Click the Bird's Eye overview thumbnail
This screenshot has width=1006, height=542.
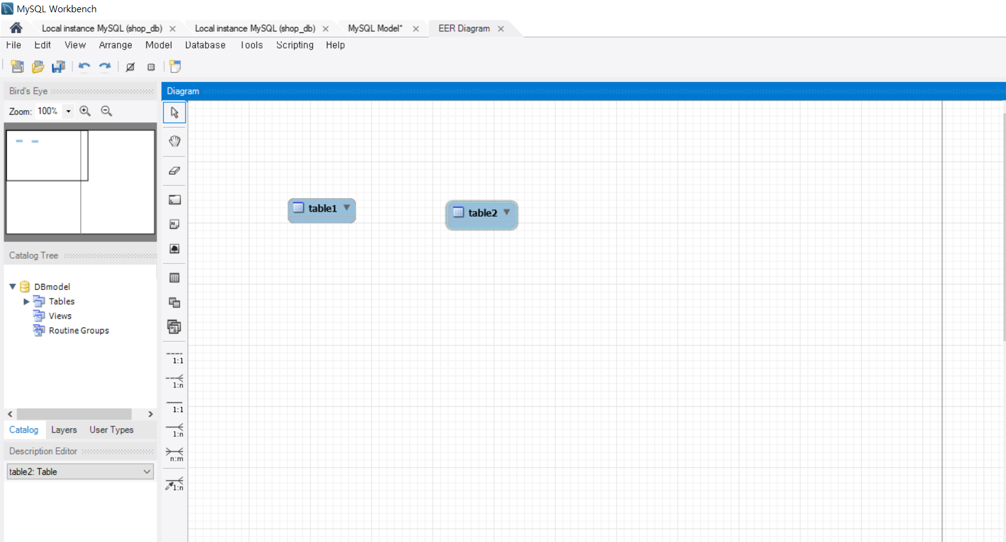point(80,182)
